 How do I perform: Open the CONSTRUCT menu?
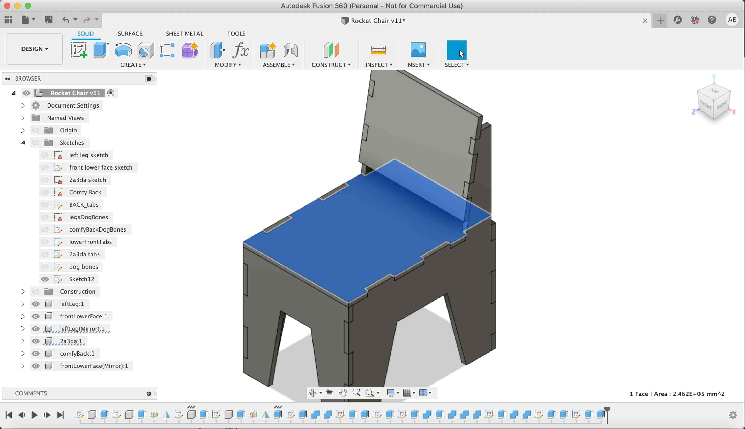pos(331,65)
